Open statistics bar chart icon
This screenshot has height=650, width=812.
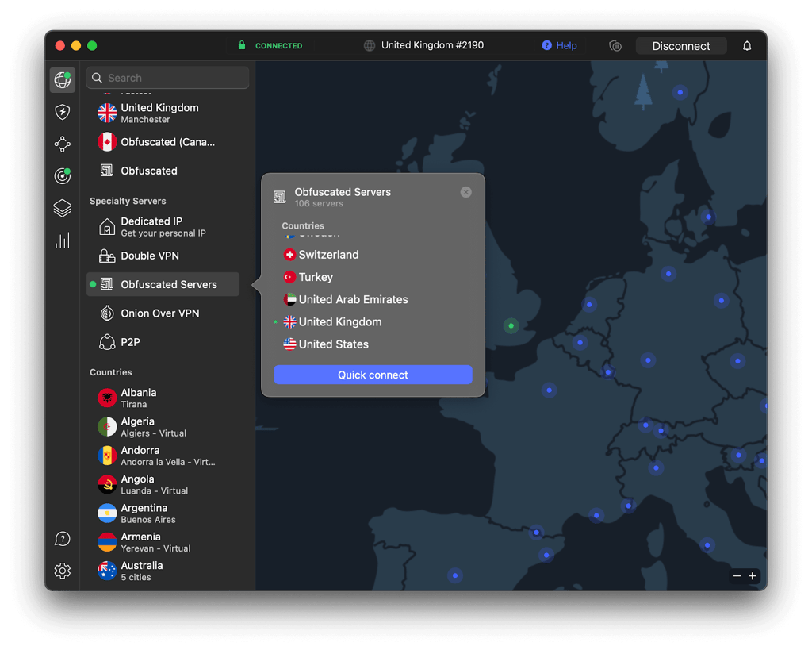[x=62, y=240]
